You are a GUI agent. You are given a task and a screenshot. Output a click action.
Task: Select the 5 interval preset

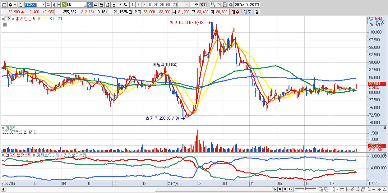click(144, 5)
